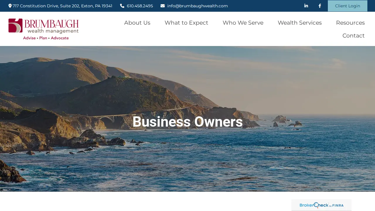375x211 pixels.
Task: Click the map pin location icon
Action: (10, 6)
